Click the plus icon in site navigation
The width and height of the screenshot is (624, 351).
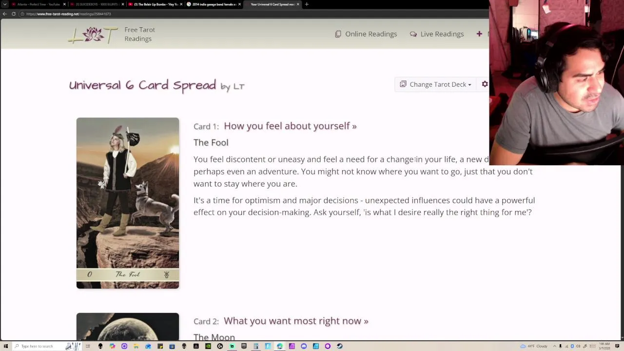[x=479, y=34]
